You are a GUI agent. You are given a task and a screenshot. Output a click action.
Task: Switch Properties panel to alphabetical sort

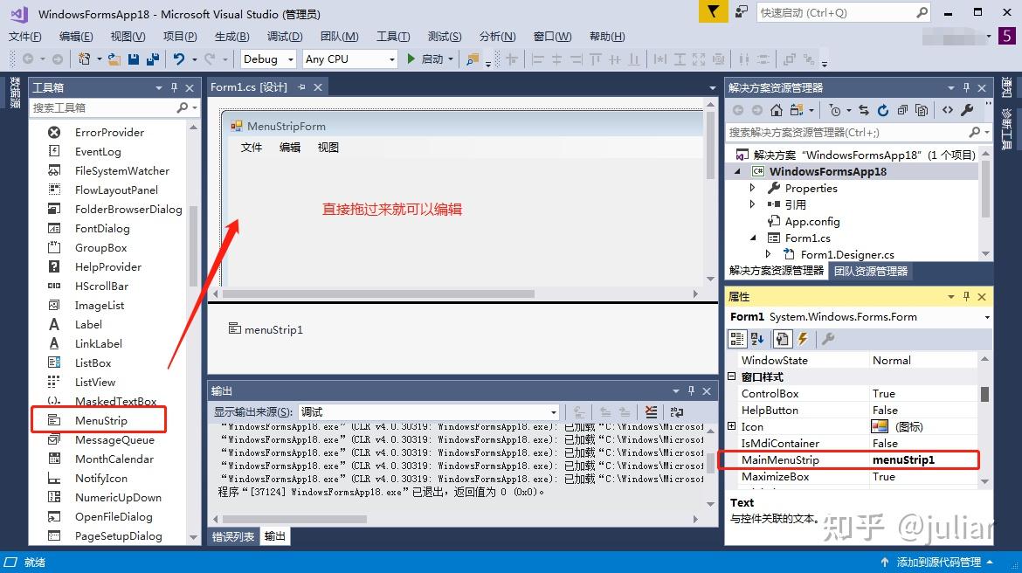[x=756, y=338]
